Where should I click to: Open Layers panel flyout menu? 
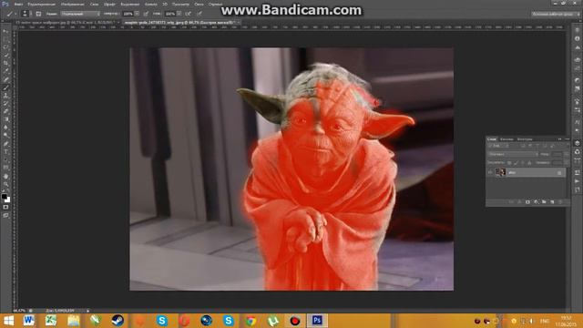tap(567, 139)
